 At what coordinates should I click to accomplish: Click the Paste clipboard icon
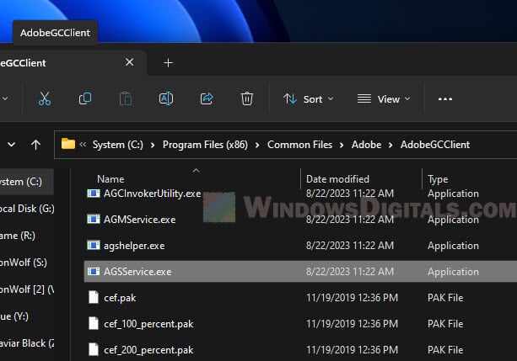click(x=126, y=98)
